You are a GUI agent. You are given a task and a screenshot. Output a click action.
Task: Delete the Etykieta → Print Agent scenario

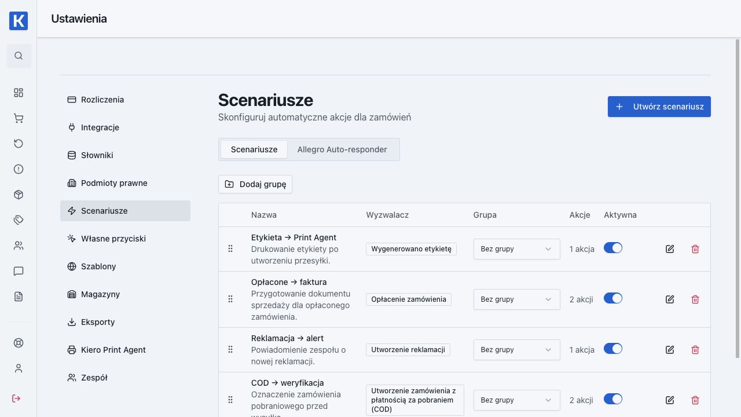[695, 249]
